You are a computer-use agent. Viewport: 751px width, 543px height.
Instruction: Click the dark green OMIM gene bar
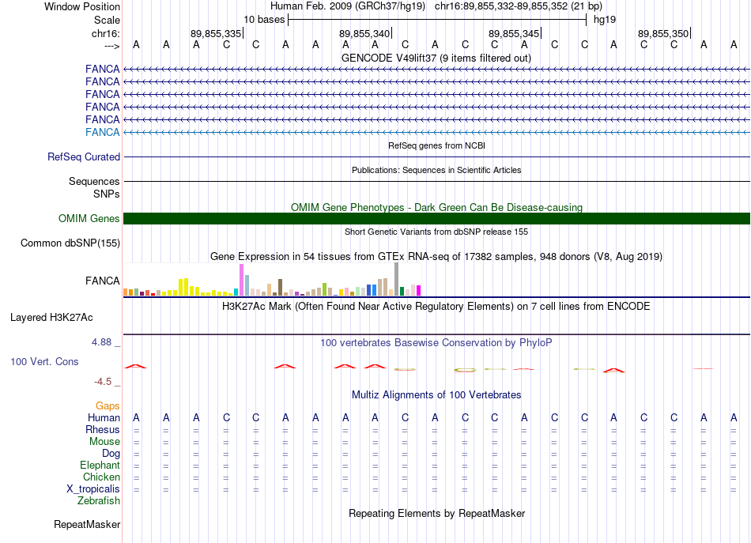(437, 218)
